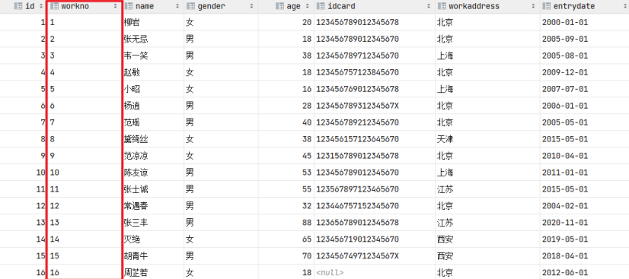The image size is (629, 279).
Task: Sort by workaddress using its sort arrows
Action: tap(534, 6)
